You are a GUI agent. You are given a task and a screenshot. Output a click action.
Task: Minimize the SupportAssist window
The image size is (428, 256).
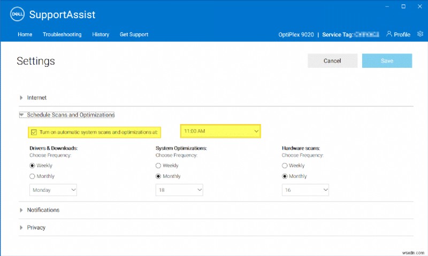pos(387,6)
